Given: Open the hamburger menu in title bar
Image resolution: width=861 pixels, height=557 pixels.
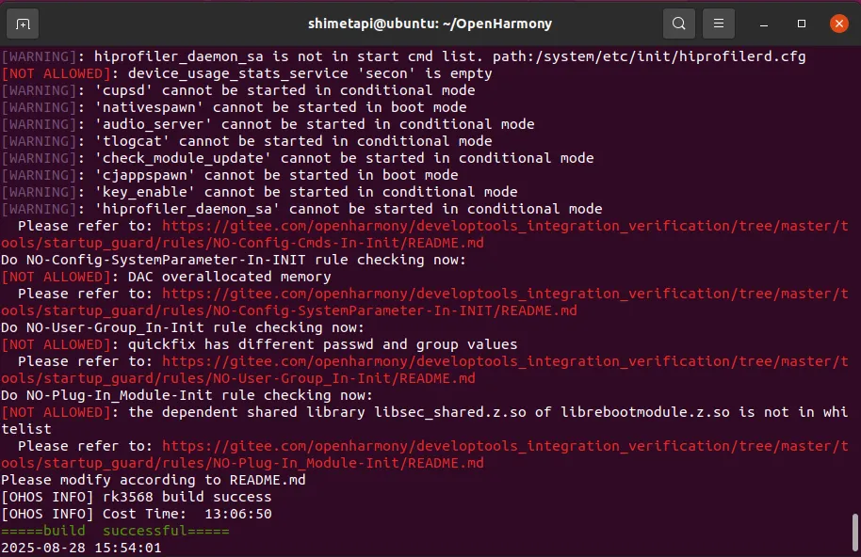Looking at the screenshot, I should 719,24.
